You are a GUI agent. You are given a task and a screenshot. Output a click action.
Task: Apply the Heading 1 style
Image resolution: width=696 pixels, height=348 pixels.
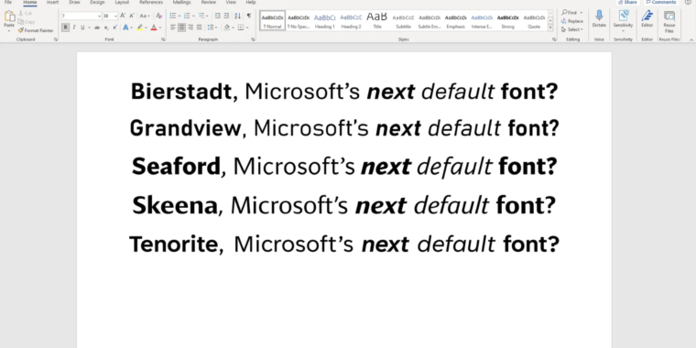pos(324,20)
